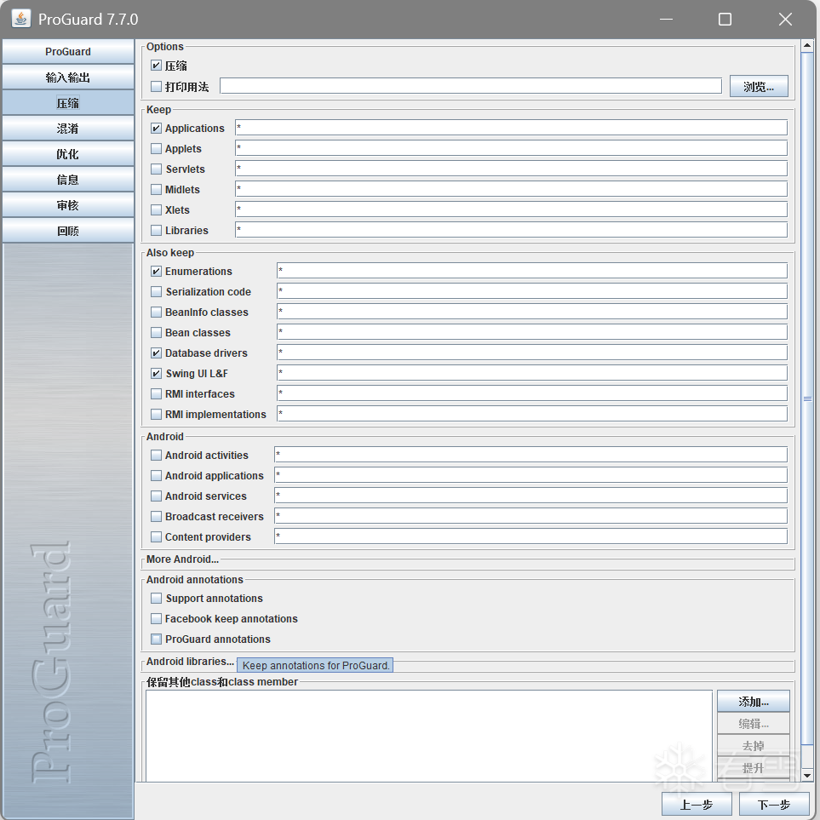
Task: Click the 添加... button
Action: pyautogui.click(x=754, y=702)
